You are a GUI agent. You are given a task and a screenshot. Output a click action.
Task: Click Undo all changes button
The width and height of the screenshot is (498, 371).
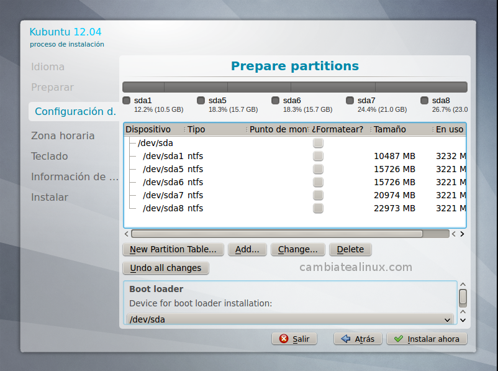(165, 268)
